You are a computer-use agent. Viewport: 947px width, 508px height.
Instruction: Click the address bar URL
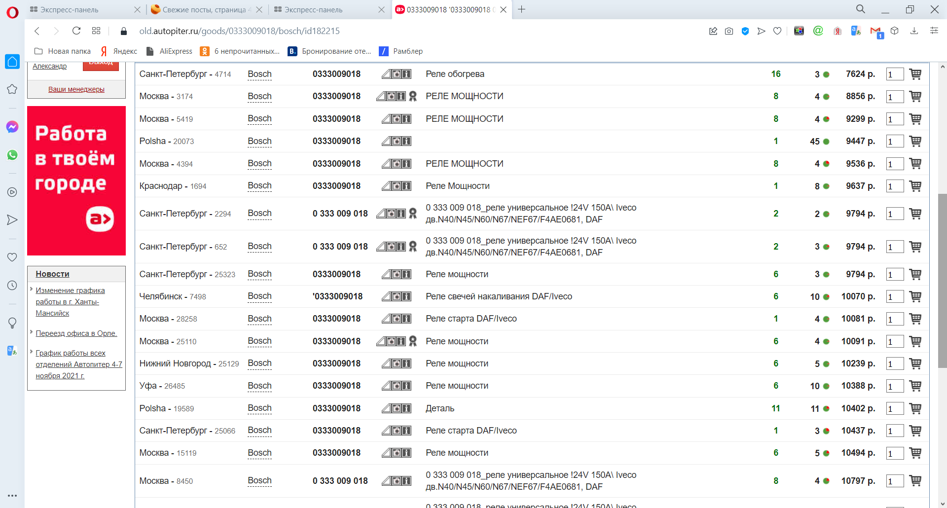(239, 31)
